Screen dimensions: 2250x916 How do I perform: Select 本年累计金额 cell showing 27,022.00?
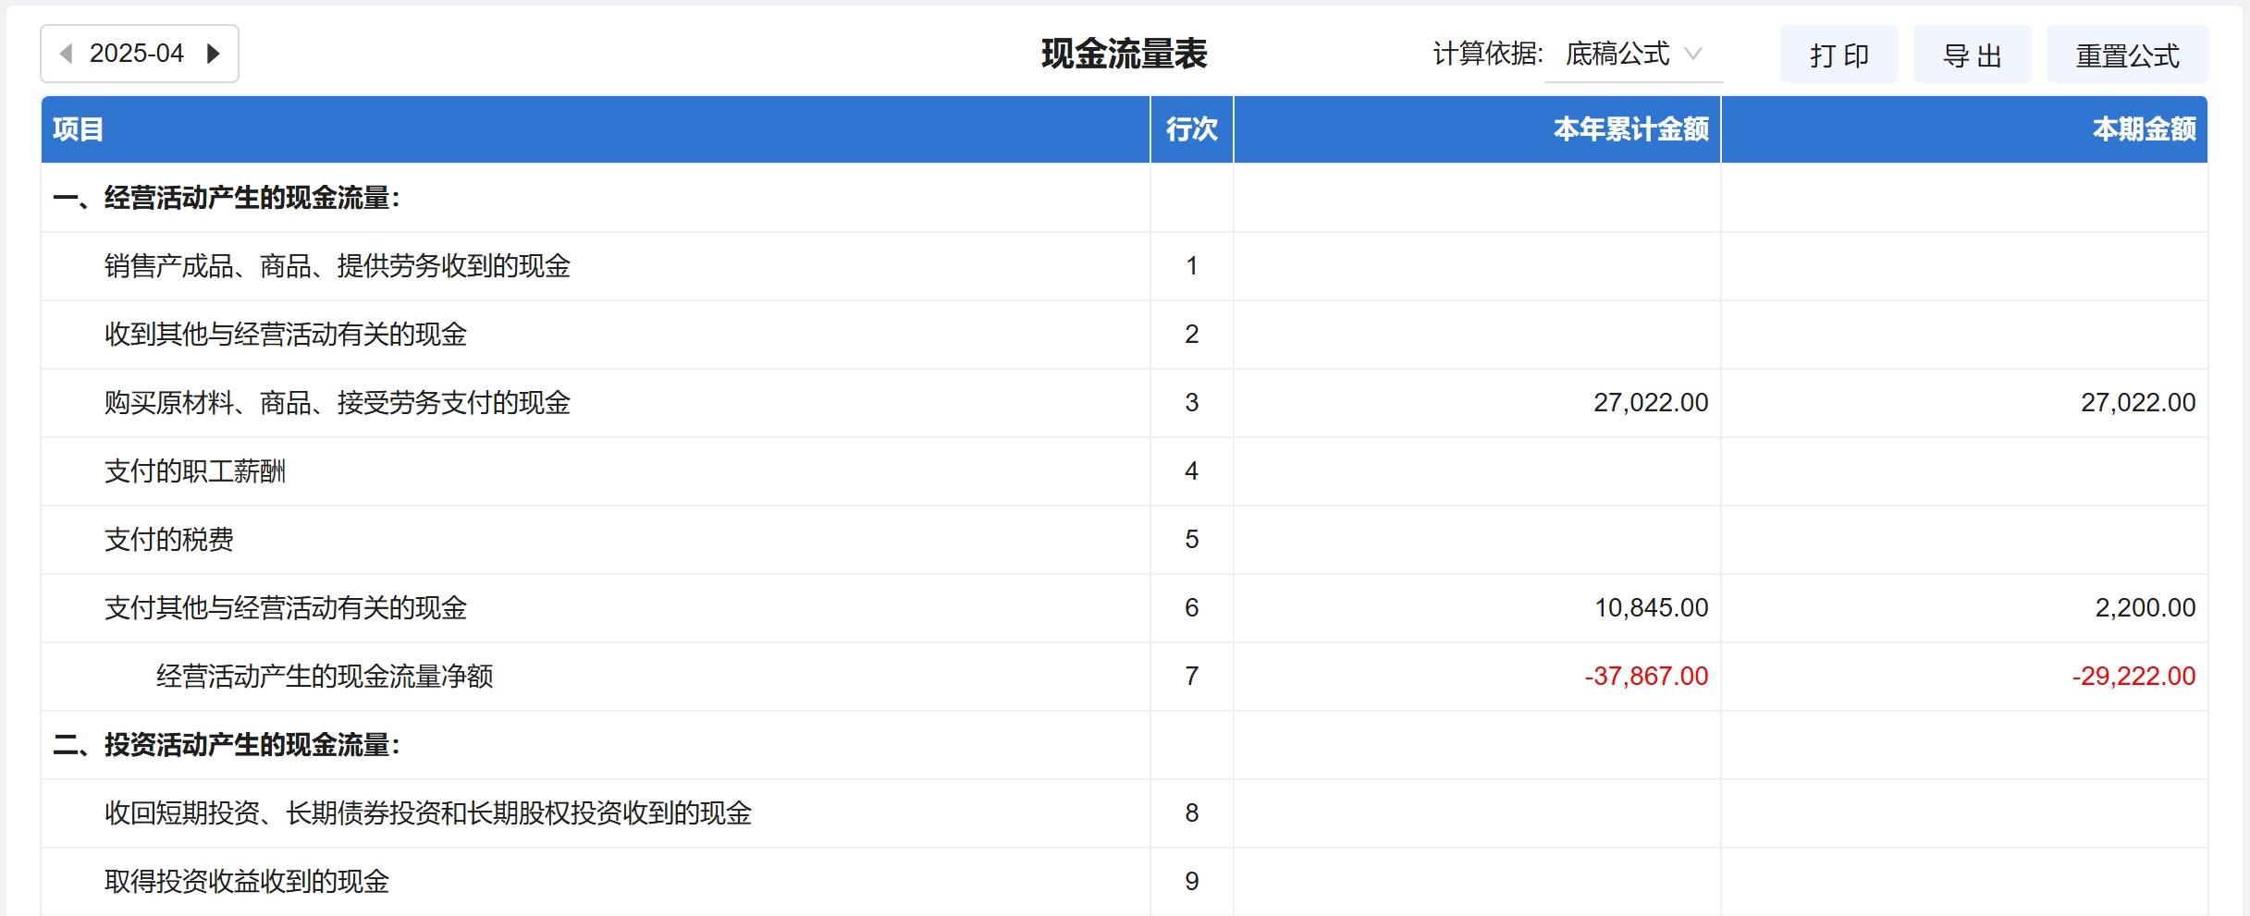pos(1650,403)
